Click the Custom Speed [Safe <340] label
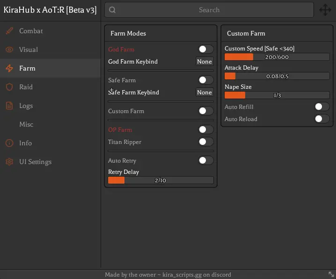Screen dimensions: 336x279 tap(260, 49)
